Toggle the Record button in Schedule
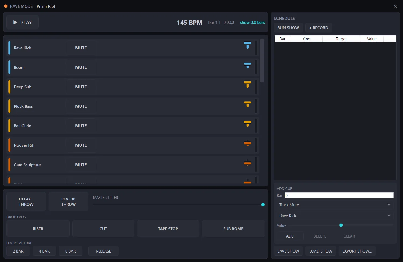This screenshot has width=403, height=262. [x=319, y=28]
